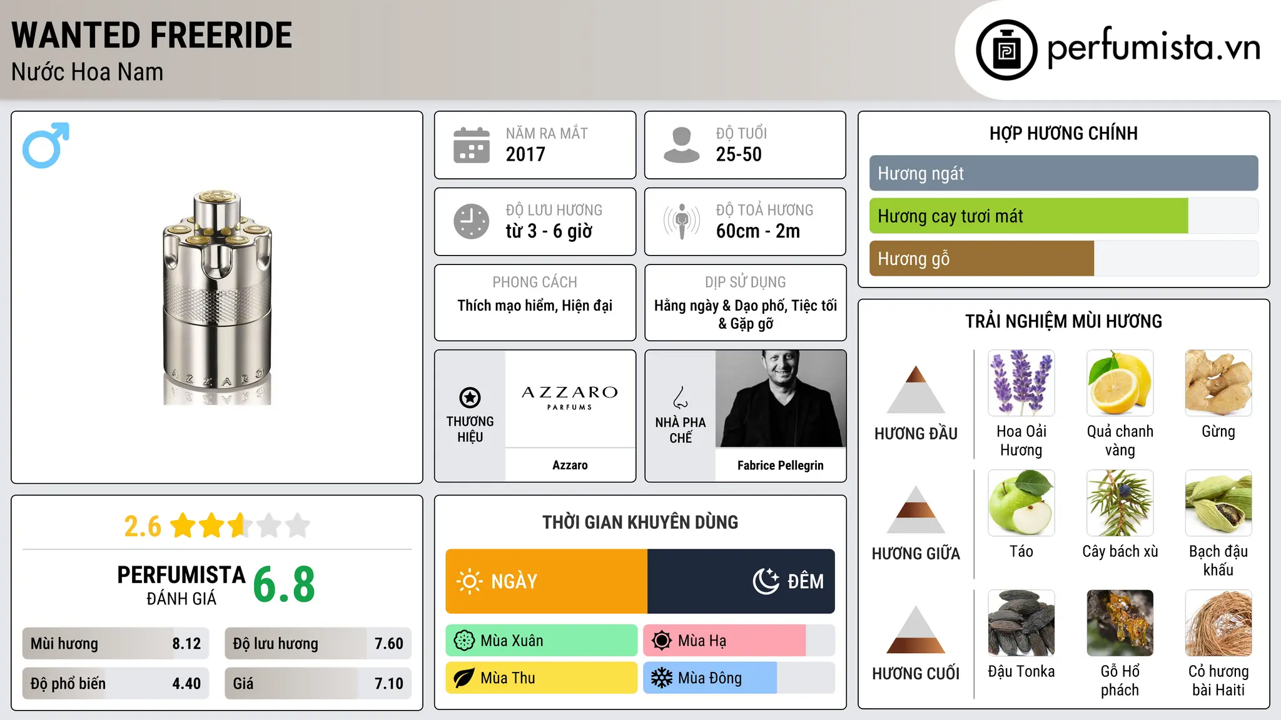Click the yellow star rating row

[240, 526]
